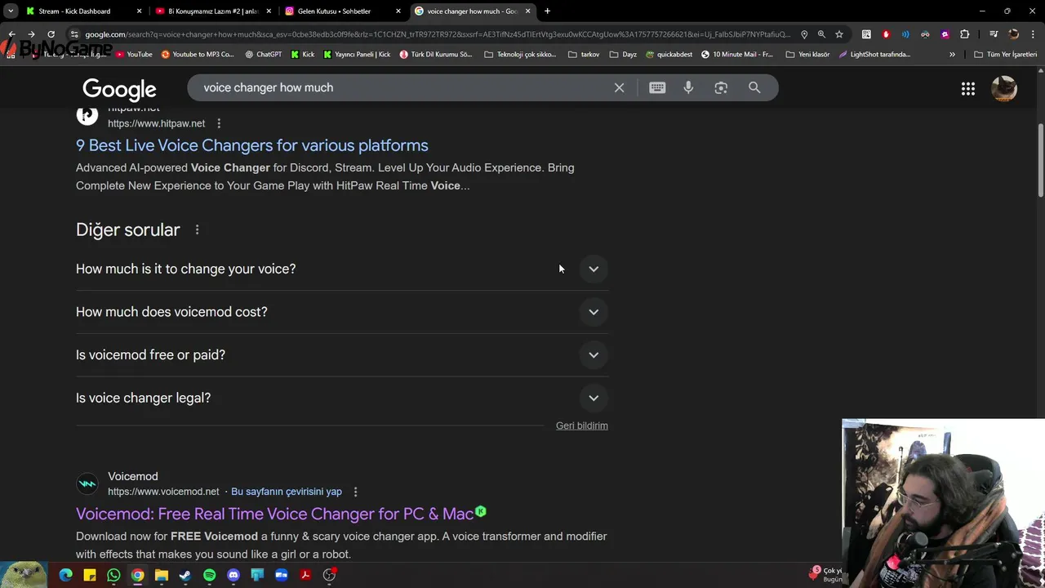
Task: Open quickabdest bookmark
Action: click(x=669, y=55)
